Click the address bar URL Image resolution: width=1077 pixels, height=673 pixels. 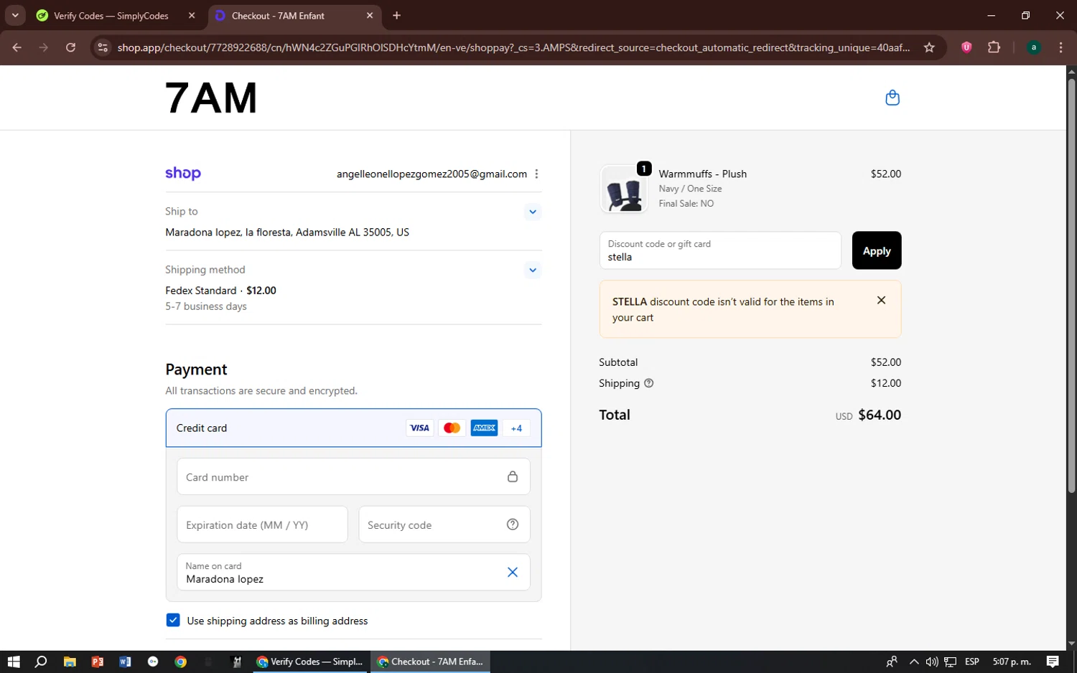[513, 47]
